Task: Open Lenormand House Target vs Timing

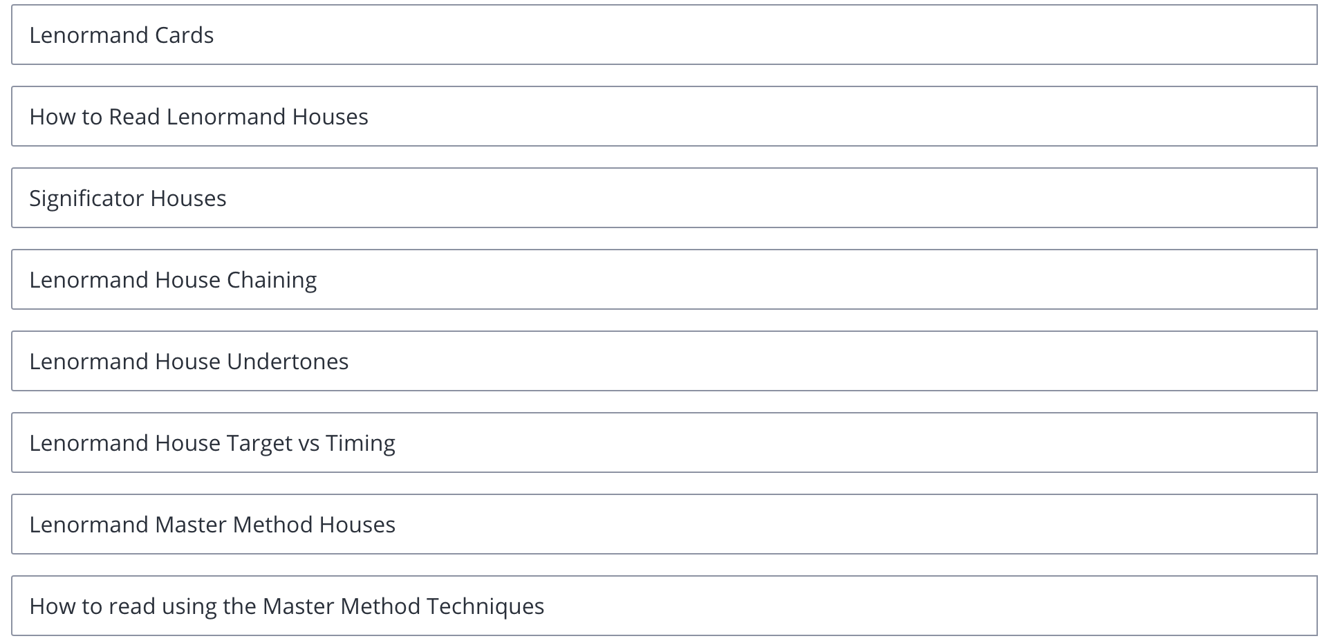Action: click(664, 442)
